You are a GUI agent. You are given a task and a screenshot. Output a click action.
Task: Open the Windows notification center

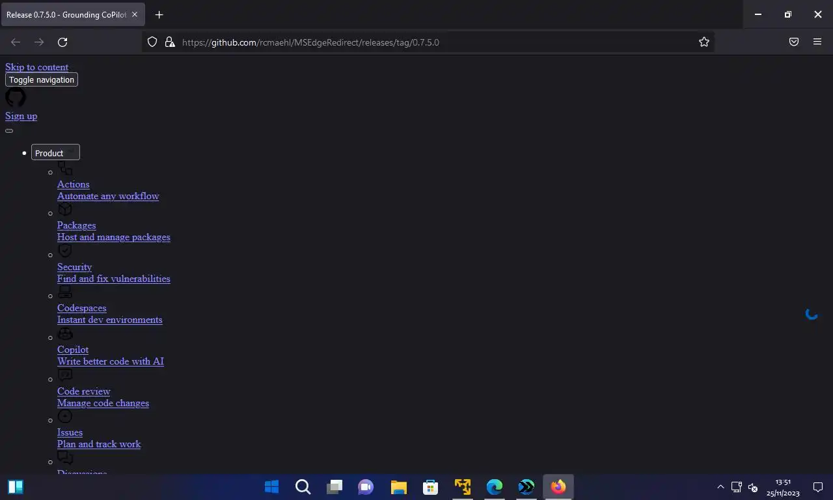tap(818, 487)
